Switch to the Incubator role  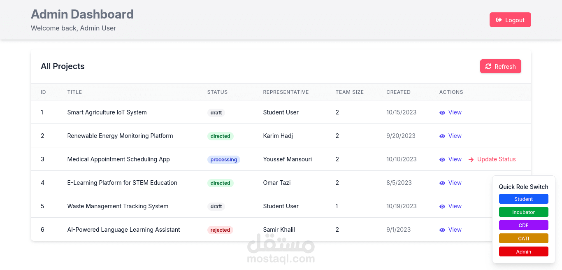tap(523, 212)
